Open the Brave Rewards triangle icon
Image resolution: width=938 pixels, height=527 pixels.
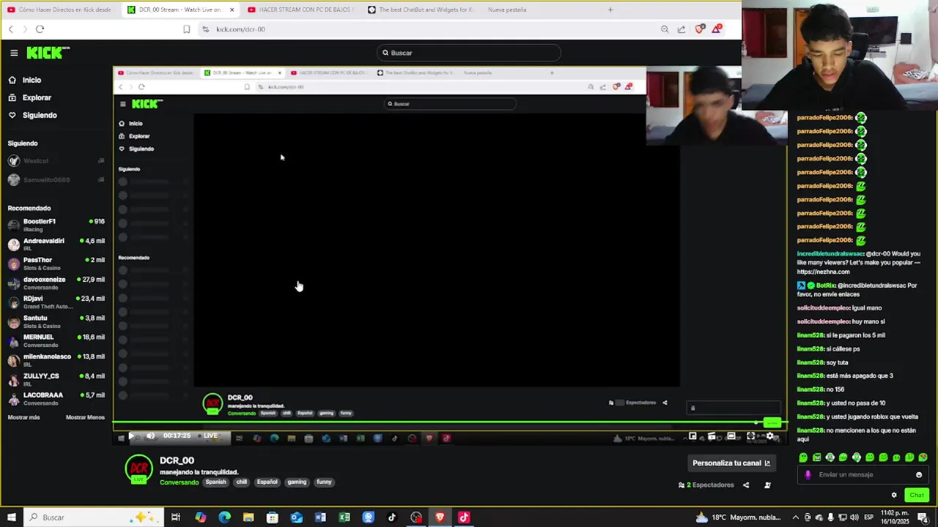click(x=717, y=29)
